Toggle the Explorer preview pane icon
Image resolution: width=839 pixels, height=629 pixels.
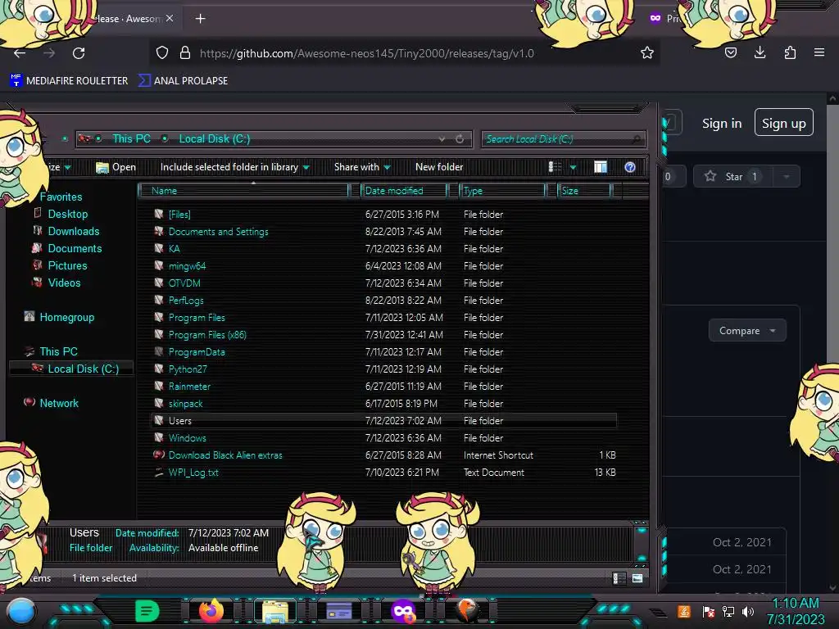click(x=601, y=167)
